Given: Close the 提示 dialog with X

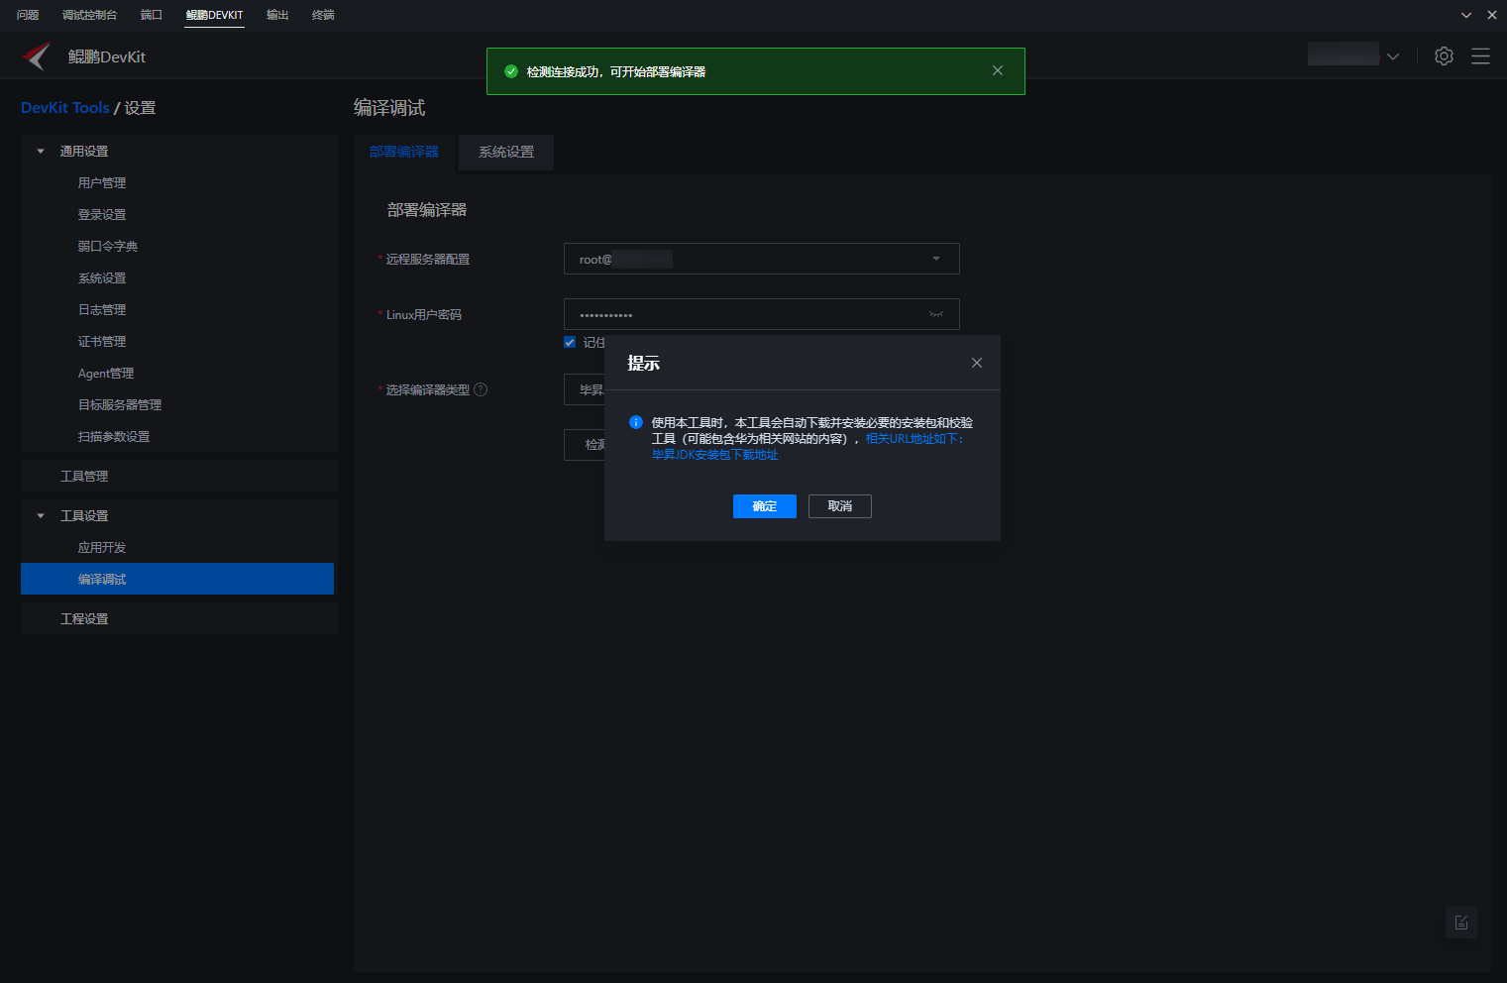Looking at the screenshot, I should pos(977,363).
